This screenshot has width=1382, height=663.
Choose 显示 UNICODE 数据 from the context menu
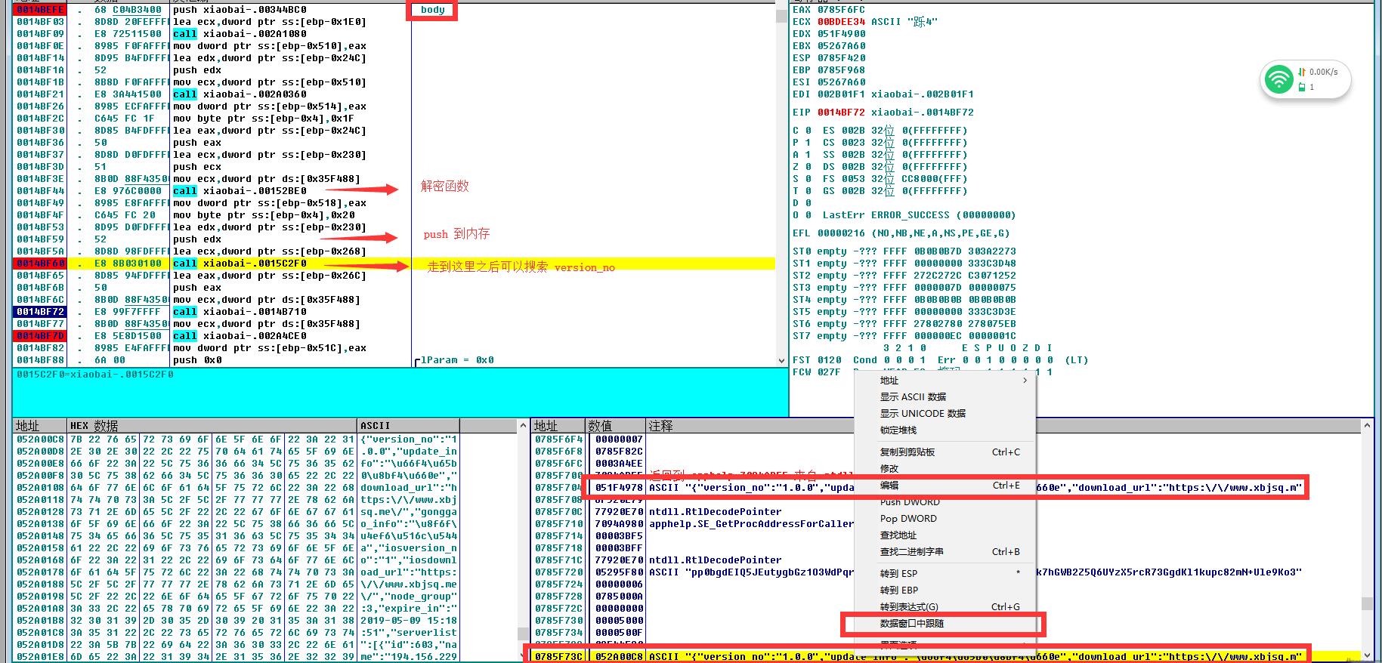923,414
